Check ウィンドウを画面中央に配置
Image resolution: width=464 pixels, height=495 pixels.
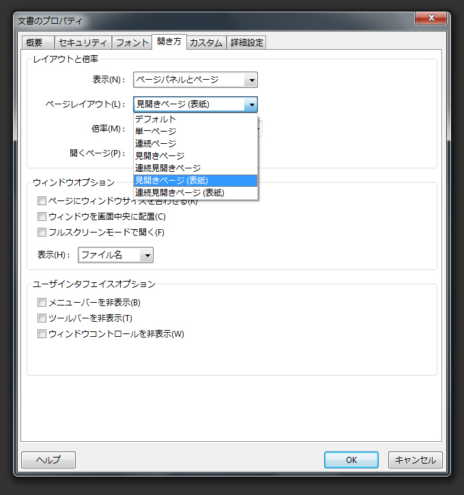click(42, 217)
